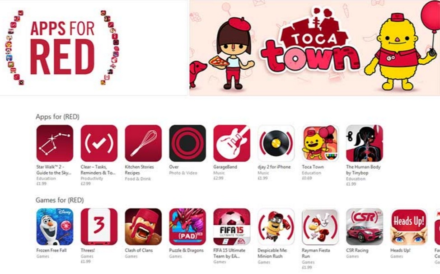
Task: Select the Threes! game icon
Action: pos(99,227)
